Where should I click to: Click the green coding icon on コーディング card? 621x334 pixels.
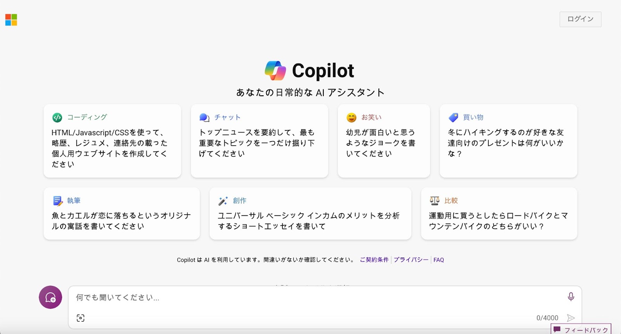[57, 117]
